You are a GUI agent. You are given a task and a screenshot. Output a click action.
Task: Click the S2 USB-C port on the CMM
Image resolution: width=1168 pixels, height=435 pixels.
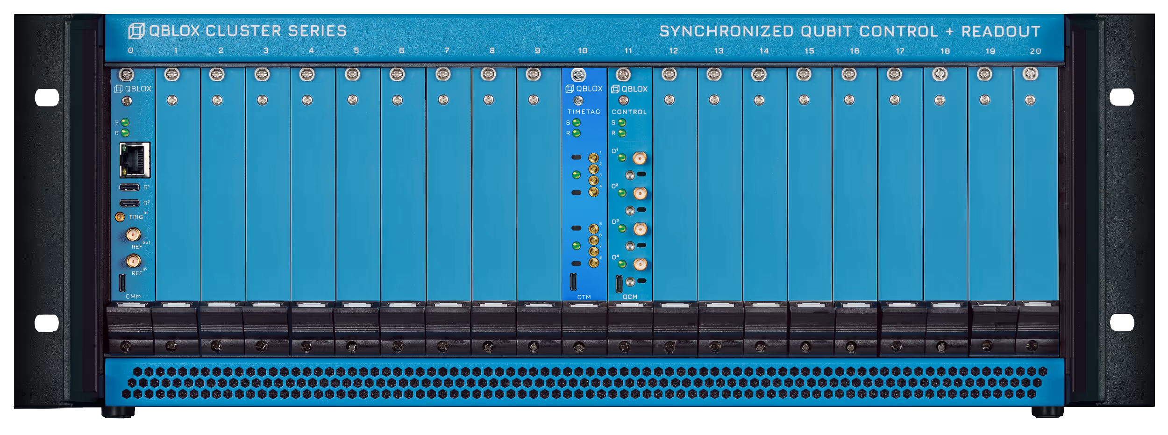tap(129, 203)
